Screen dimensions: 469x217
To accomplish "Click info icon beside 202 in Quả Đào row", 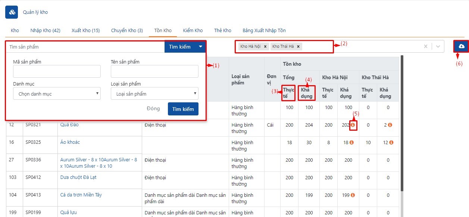I will click(353, 125).
